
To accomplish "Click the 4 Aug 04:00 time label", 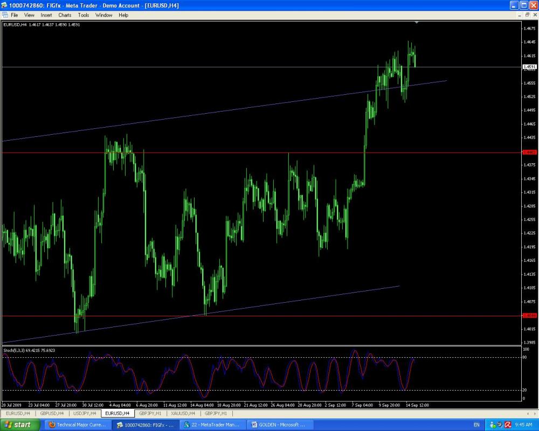I will point(120,405).
